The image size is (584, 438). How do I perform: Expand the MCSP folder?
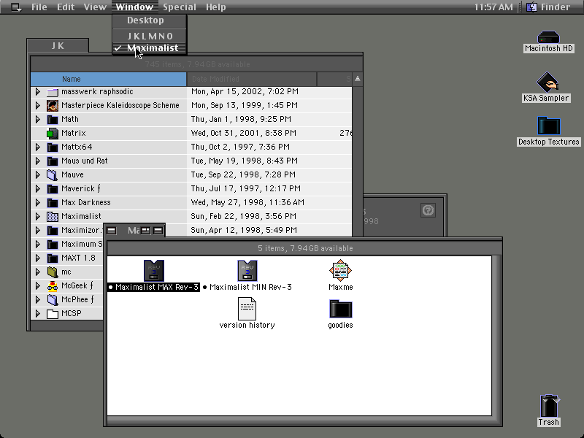coord(38,313)
